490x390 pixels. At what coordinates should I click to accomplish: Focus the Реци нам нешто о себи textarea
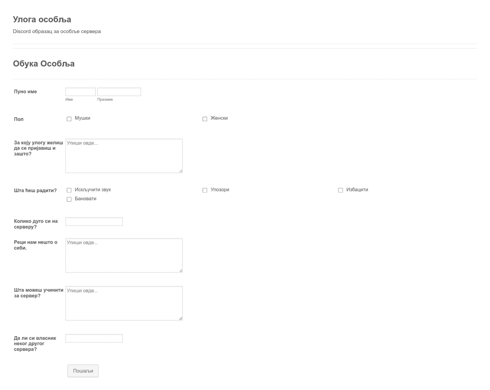click(124, 255)
